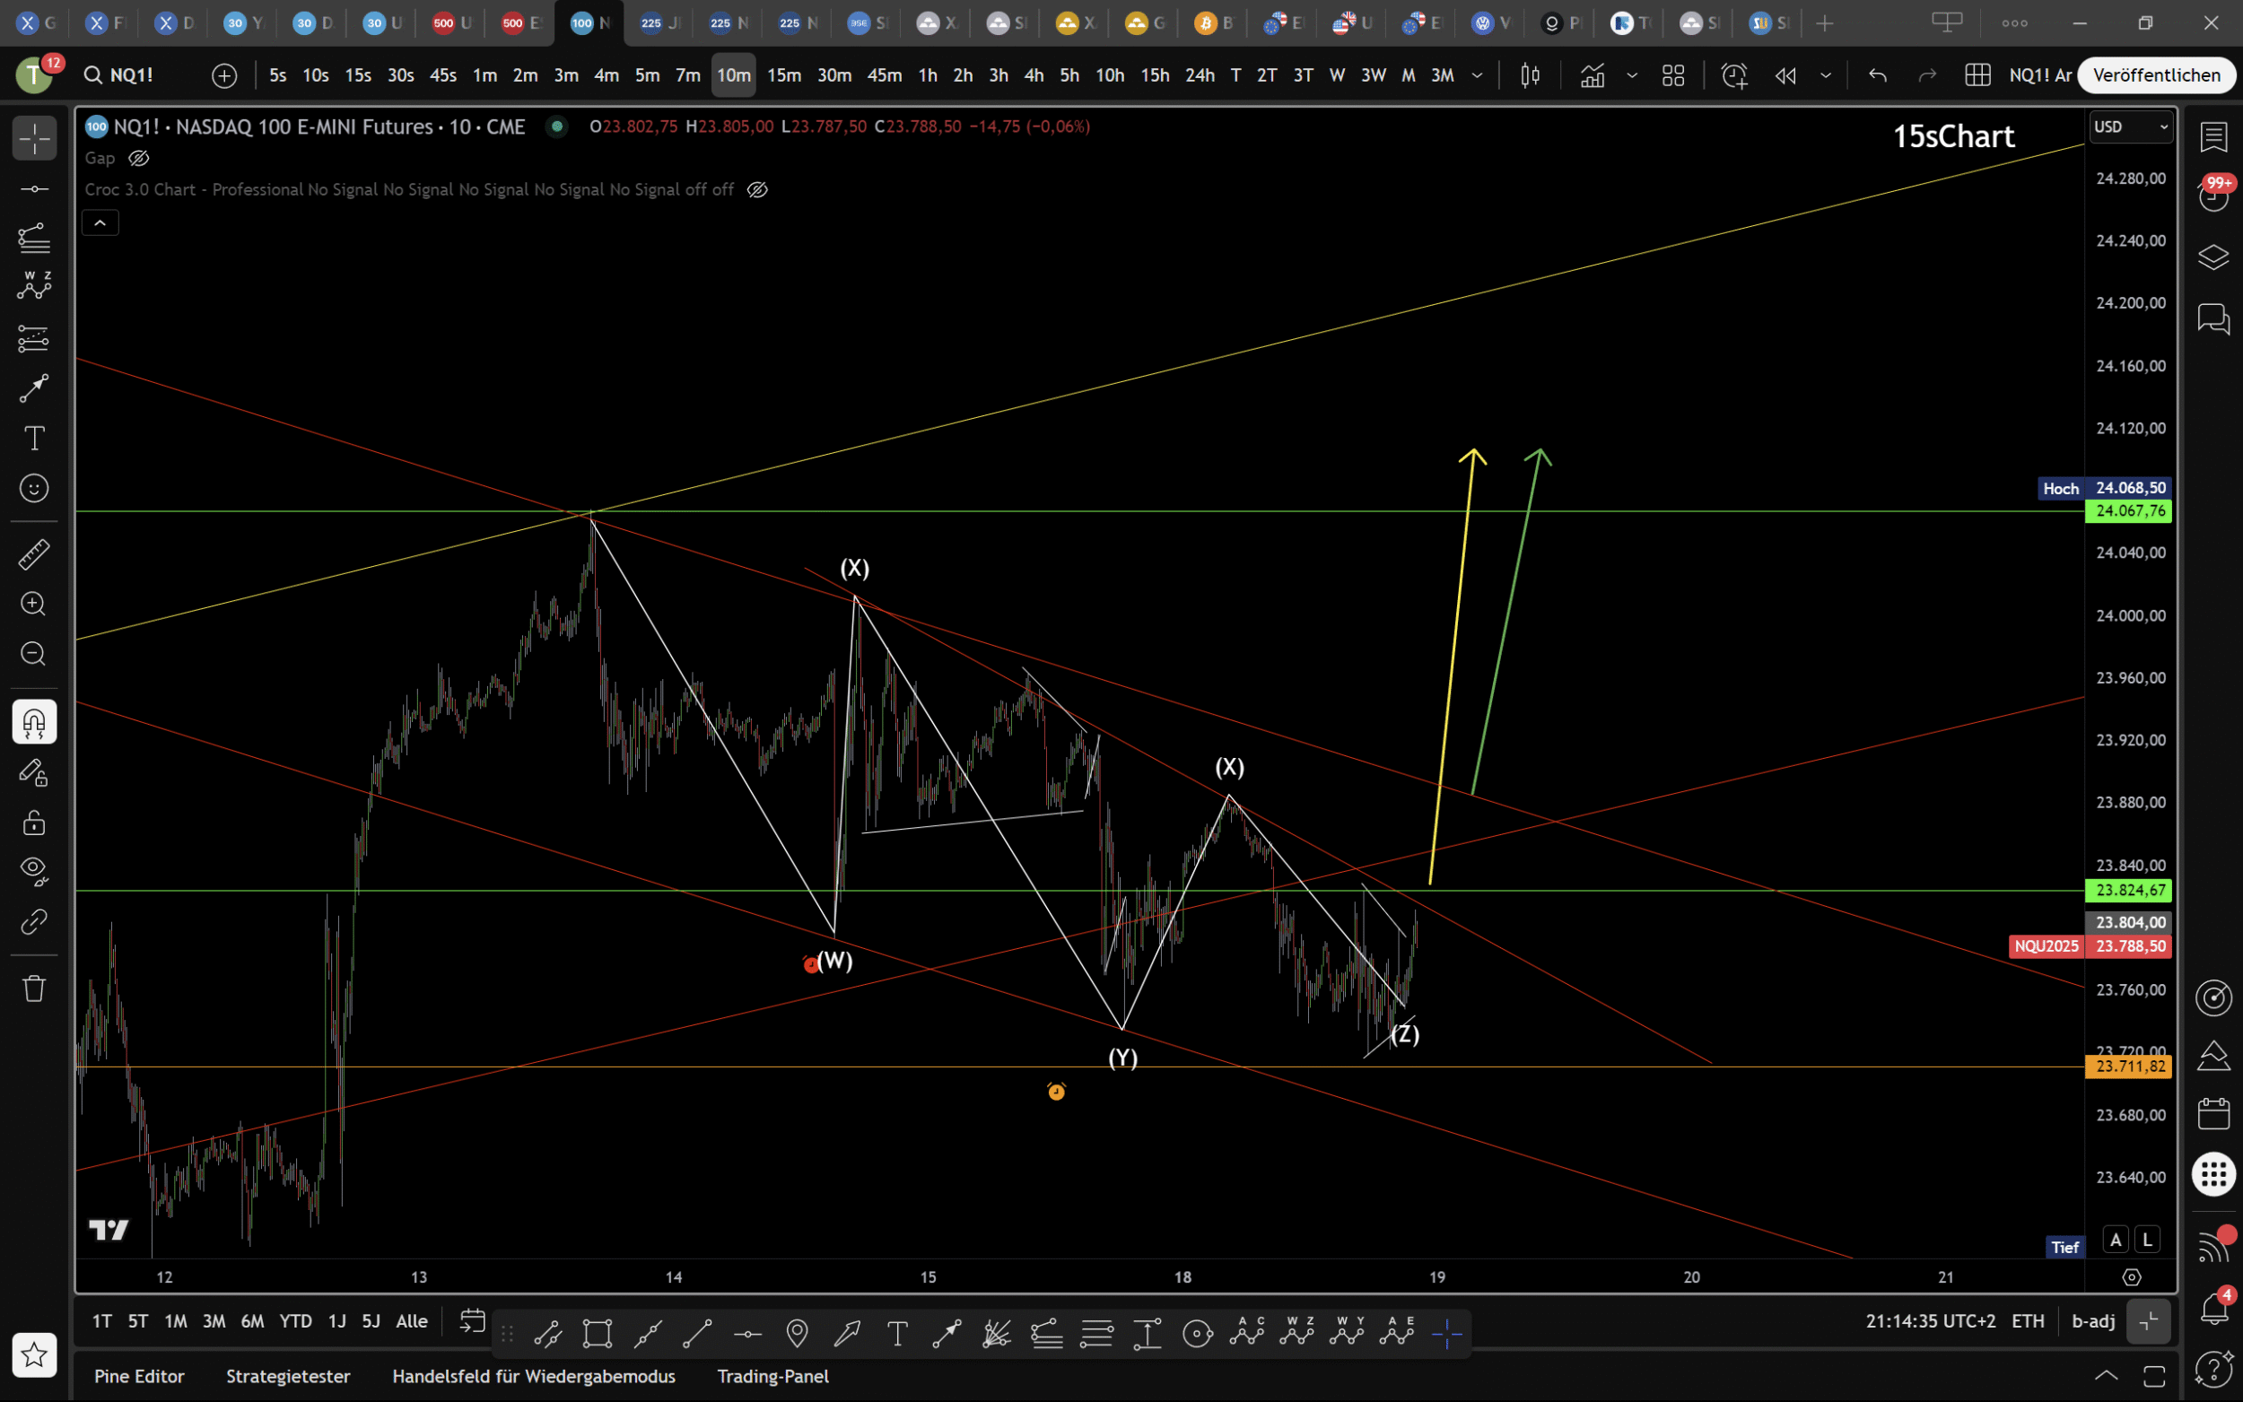
Task: Click the replay rewind icon
Action: (x=1785, y=75)
